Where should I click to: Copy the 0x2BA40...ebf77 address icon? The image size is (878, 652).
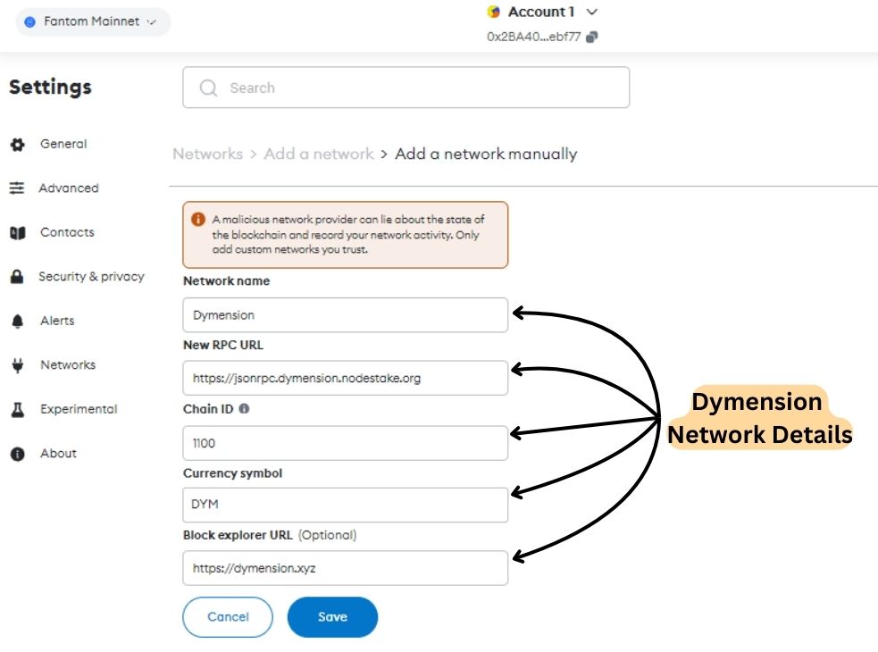[592, 37]
